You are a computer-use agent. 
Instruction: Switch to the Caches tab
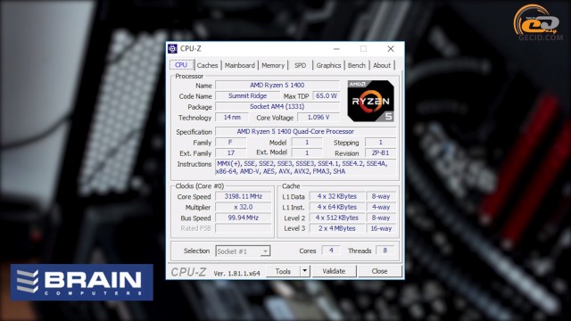(x=207, y=65)
